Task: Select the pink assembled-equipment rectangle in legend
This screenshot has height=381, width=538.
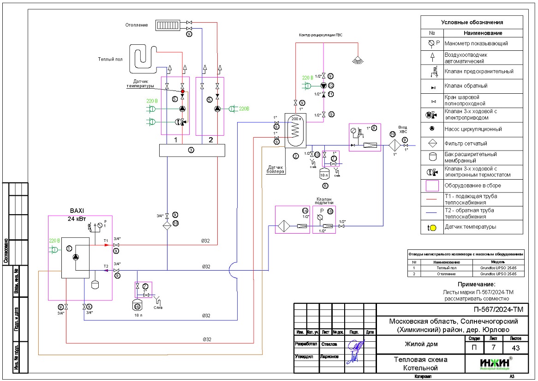Action: coord(432,186)
